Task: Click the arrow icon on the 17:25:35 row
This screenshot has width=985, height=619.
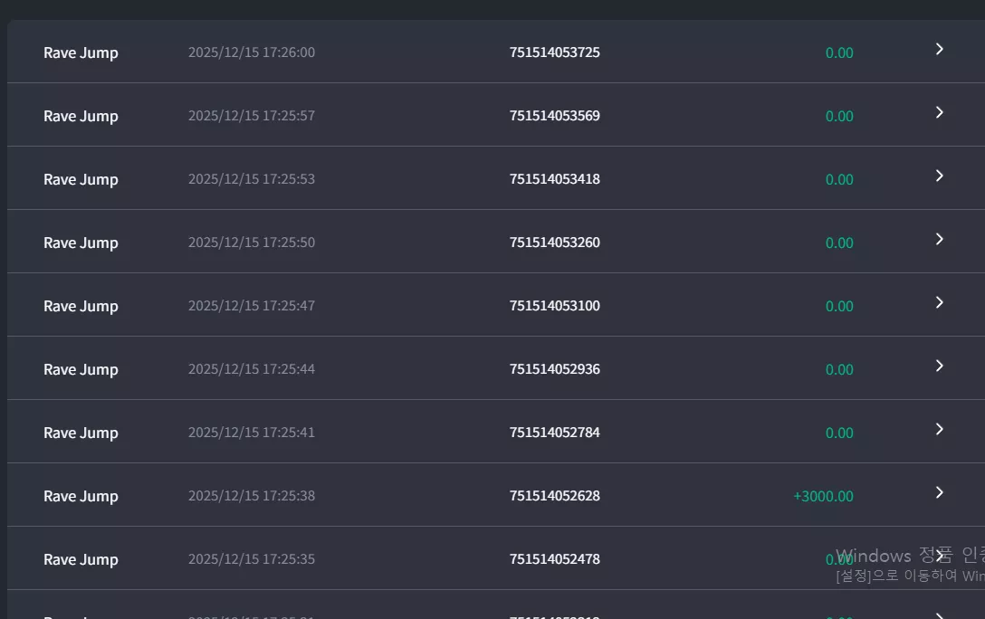Action: click(939, 556)
